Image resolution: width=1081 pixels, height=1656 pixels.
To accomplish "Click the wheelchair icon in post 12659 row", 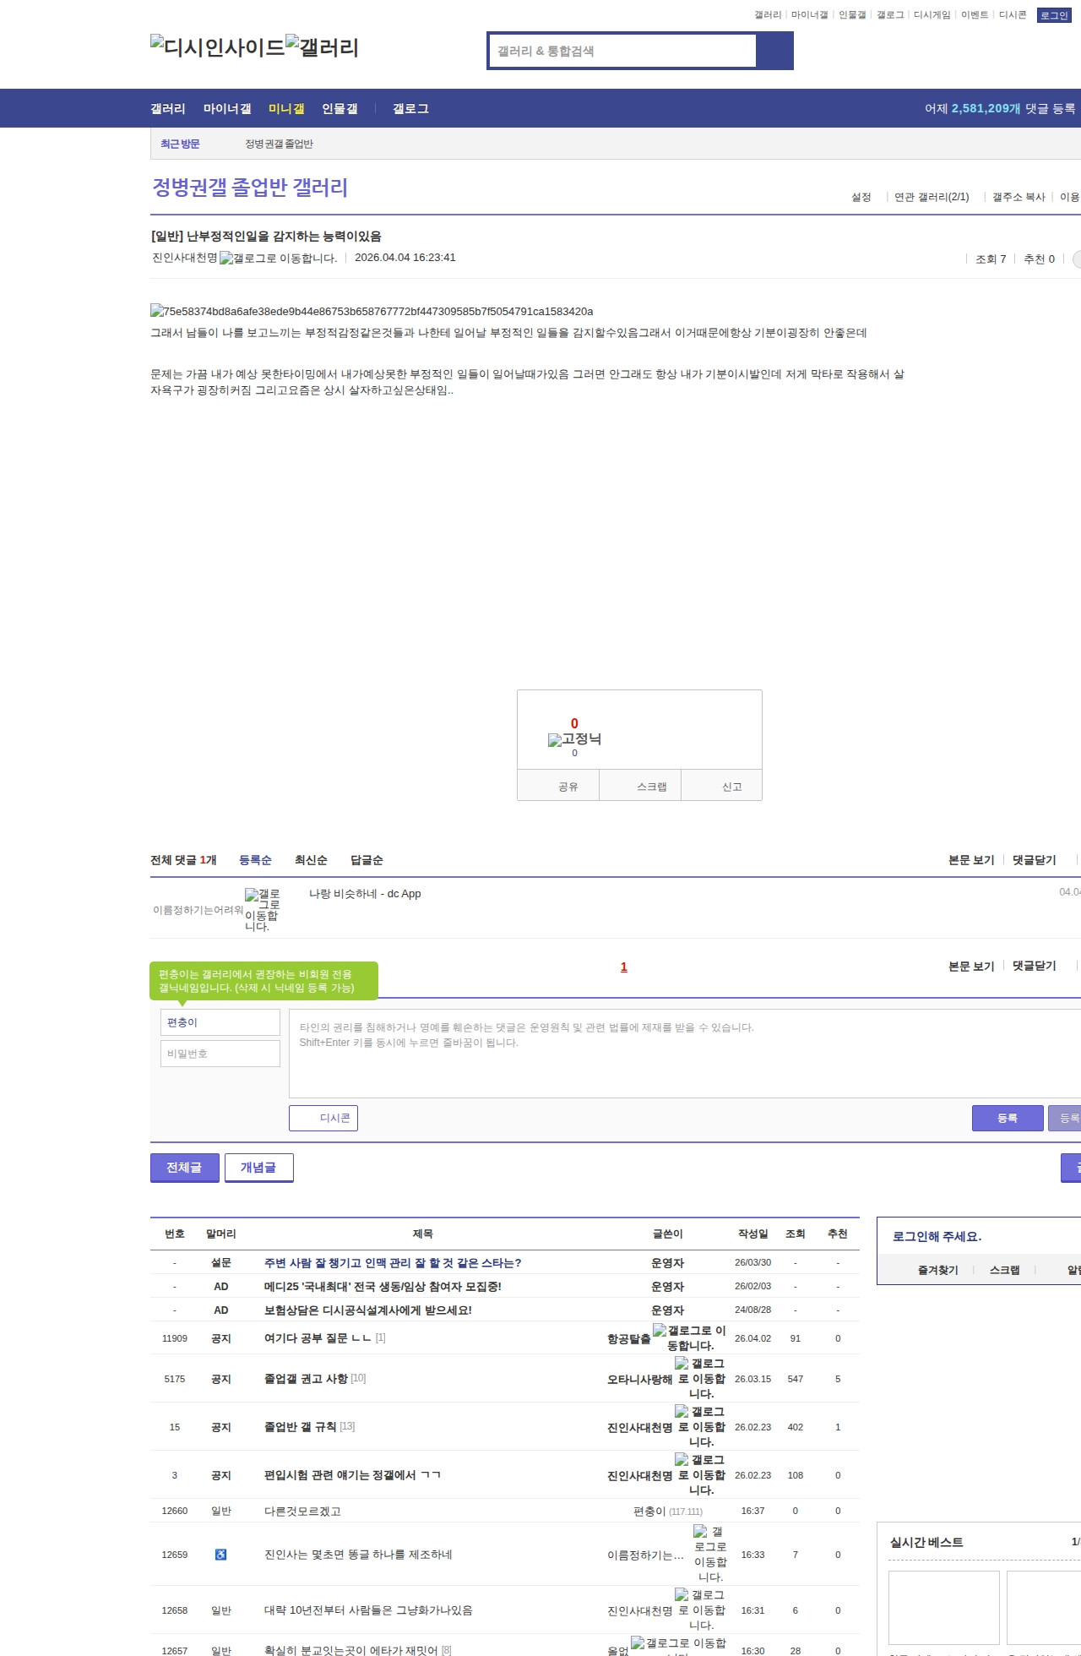I will 220,1555.
